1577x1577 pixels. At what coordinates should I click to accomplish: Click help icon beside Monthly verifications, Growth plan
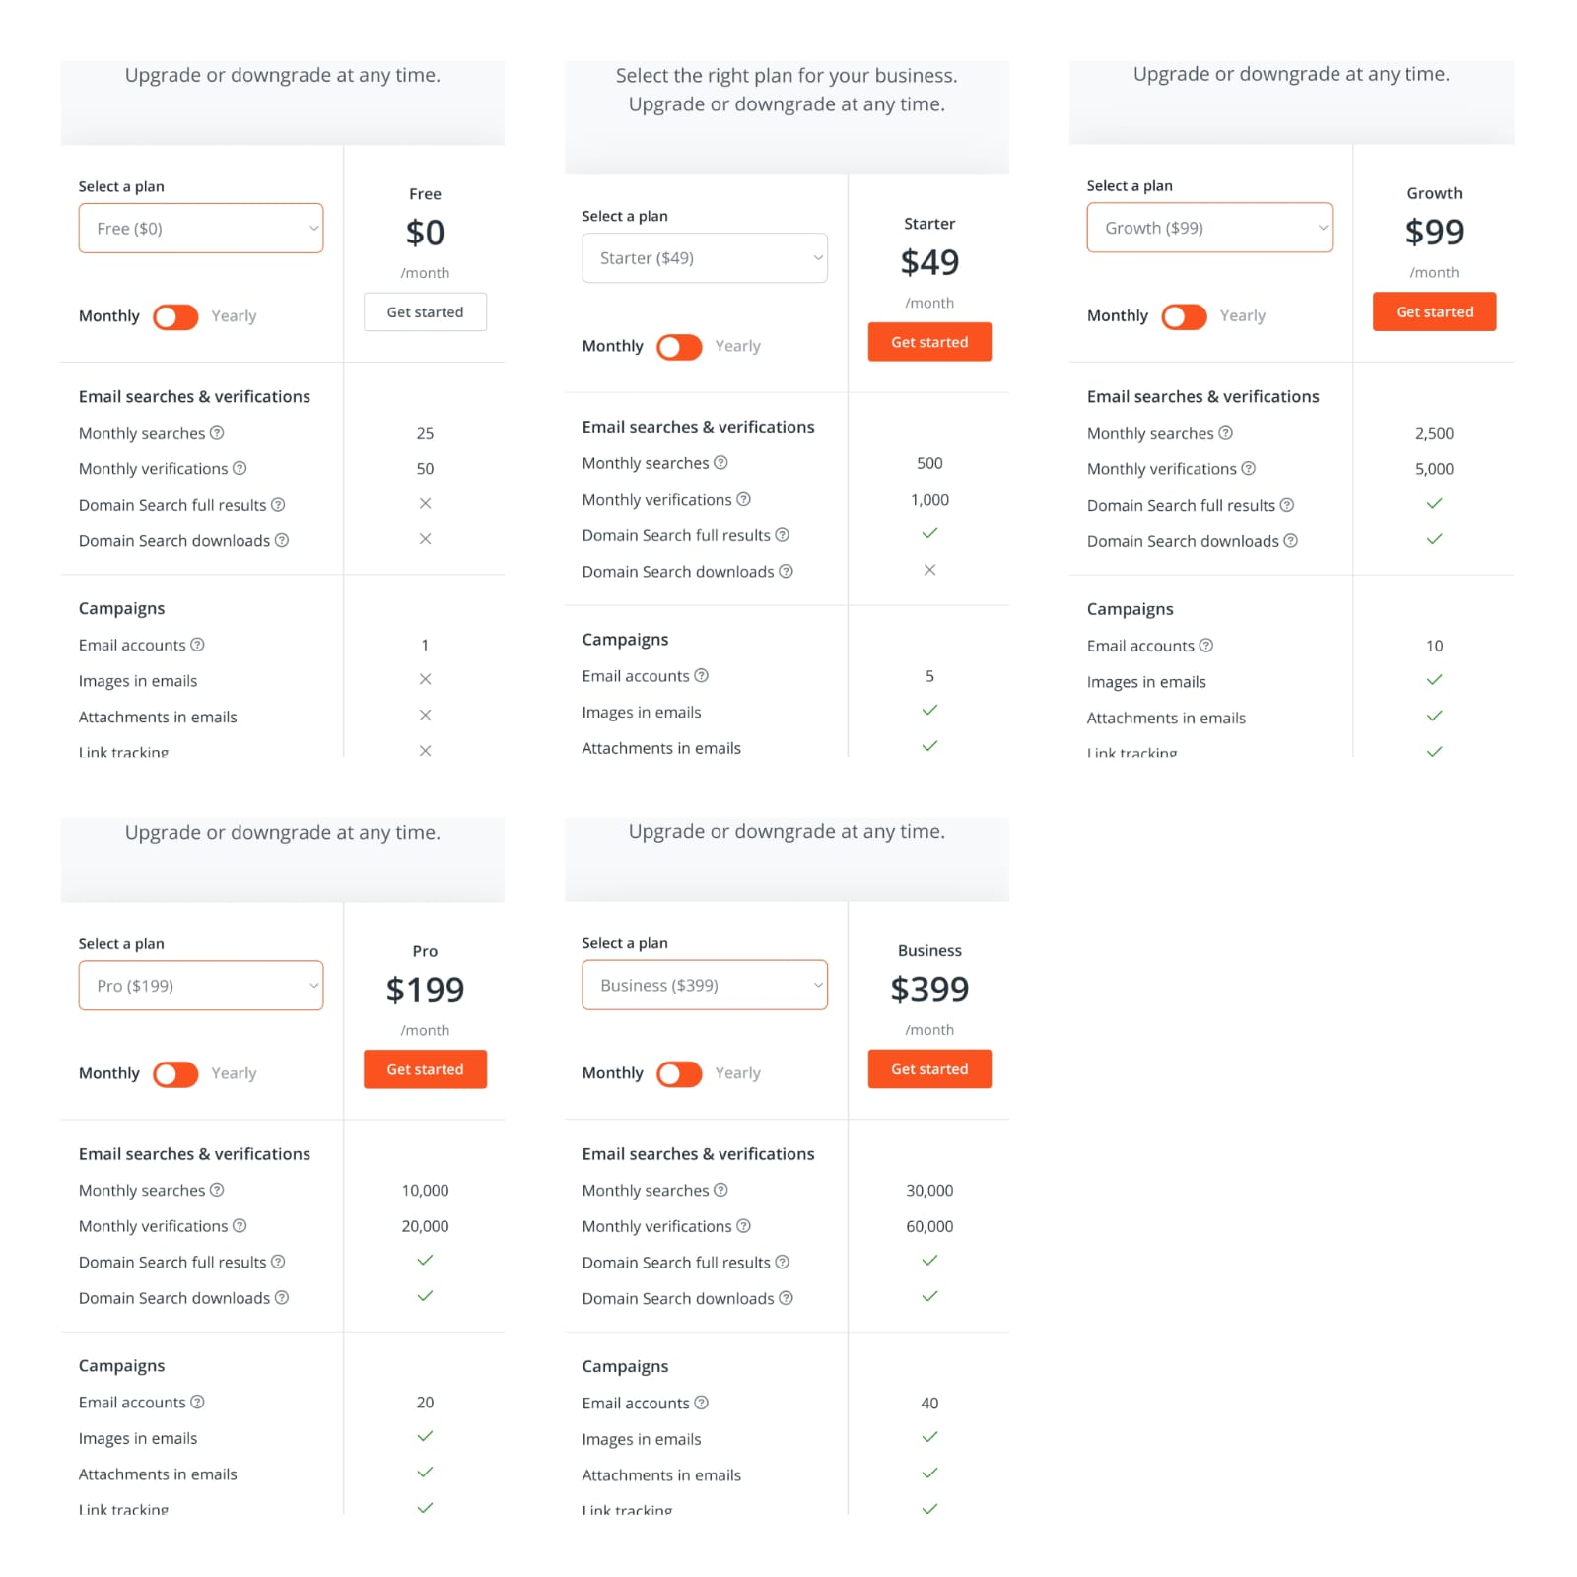[1248, 468]
